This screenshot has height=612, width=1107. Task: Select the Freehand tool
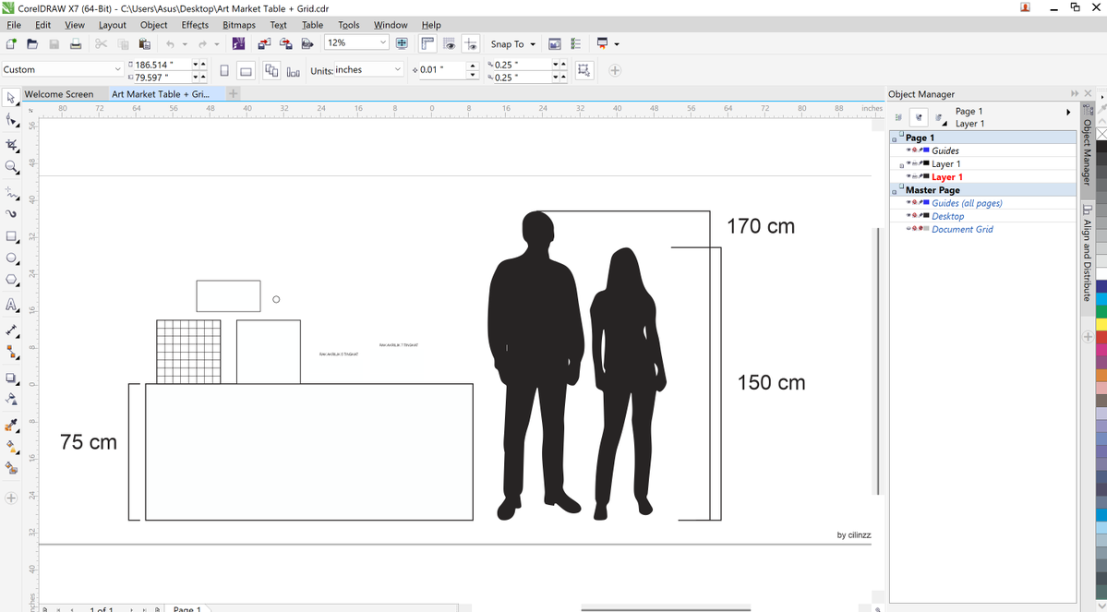(x=10, y=192)
